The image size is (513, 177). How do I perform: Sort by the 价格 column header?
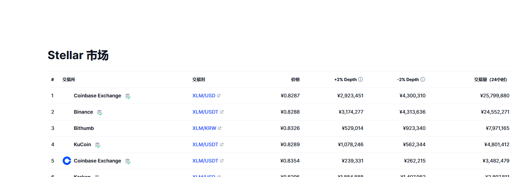(x=295, y=80)
